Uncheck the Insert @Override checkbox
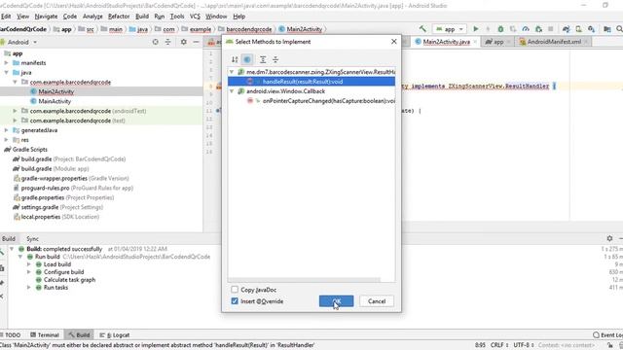 pos(235,301)
